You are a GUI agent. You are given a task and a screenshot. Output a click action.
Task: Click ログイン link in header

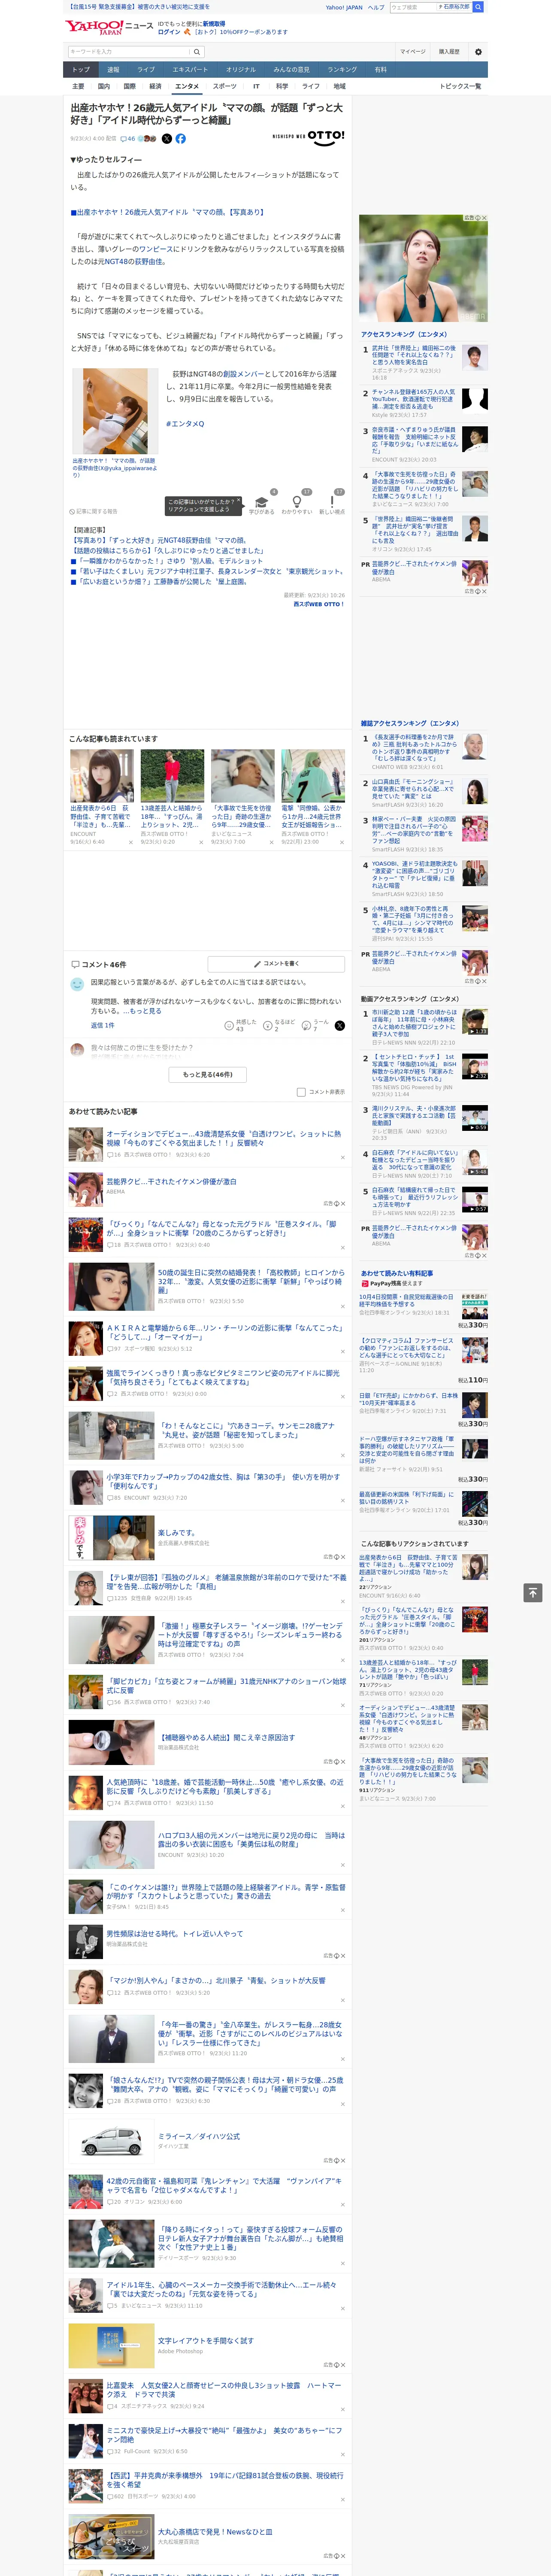tap(169, 32)
